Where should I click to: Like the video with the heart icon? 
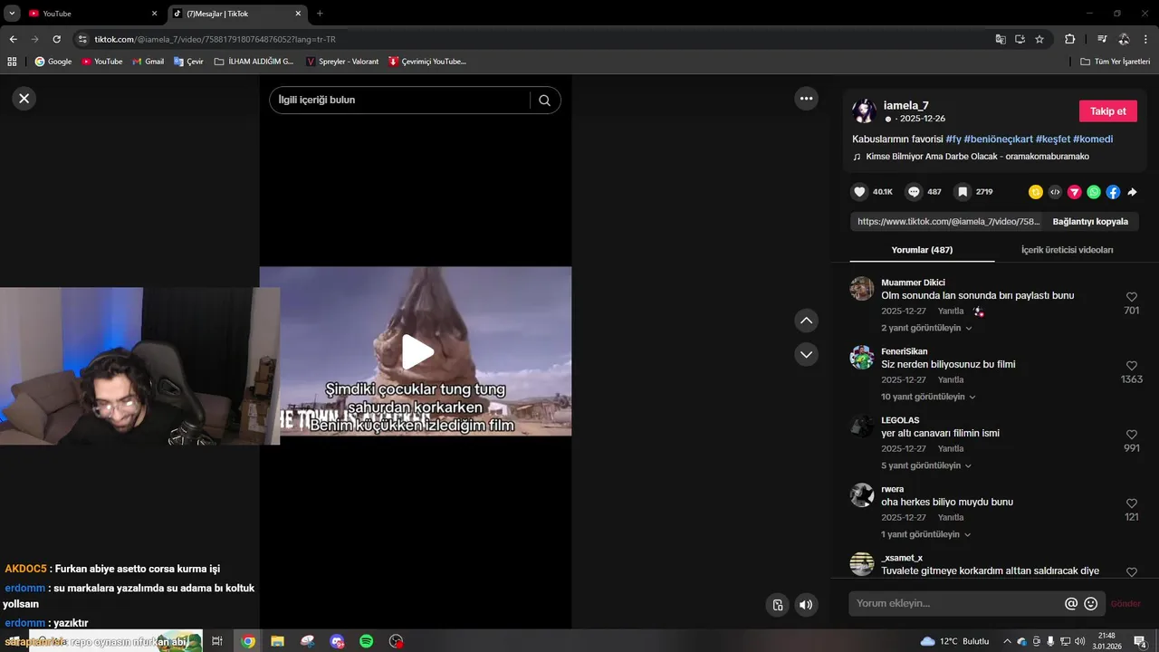pos(859,192)
